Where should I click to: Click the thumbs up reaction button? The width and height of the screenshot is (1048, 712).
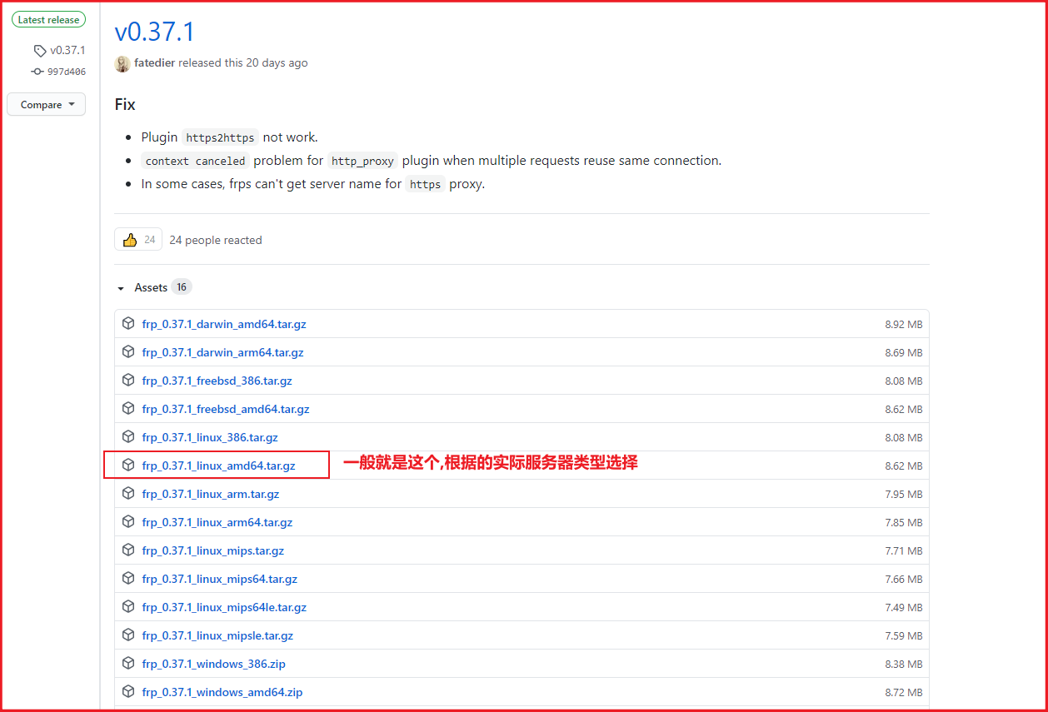pyautogui.click(x=138, y=240)
